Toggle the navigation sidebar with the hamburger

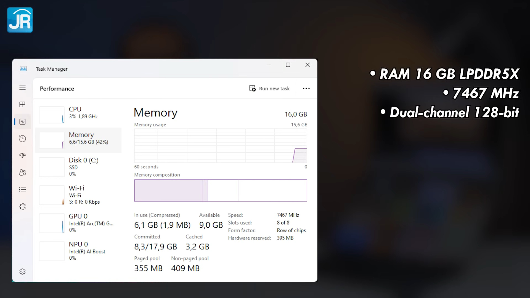[x=22, y=88]
